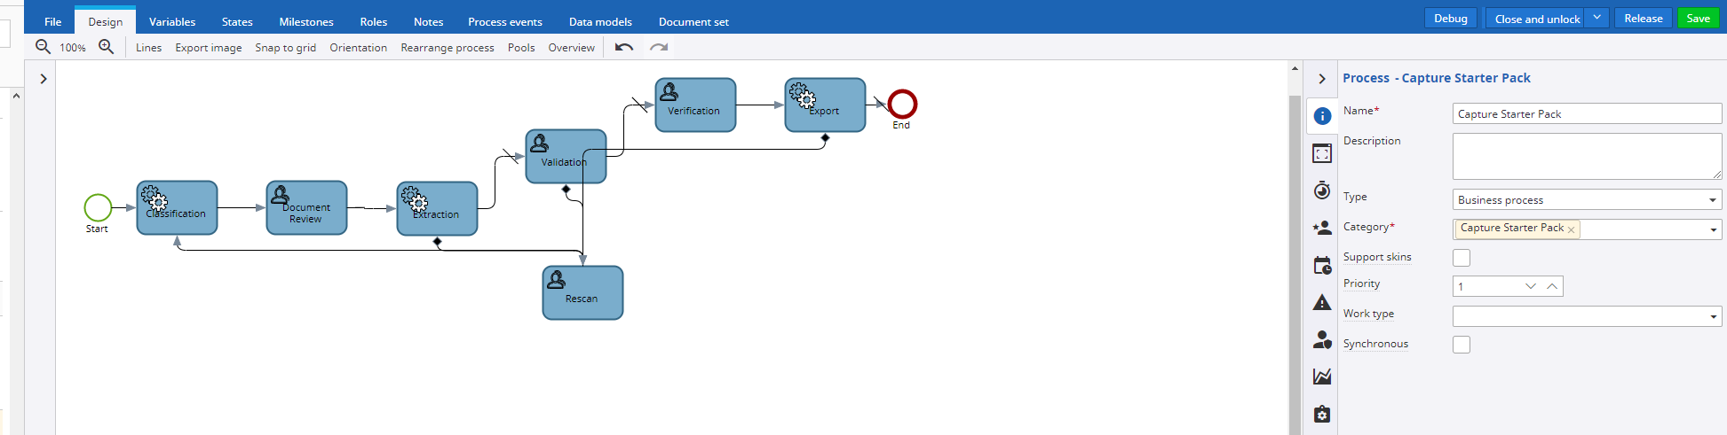Switch to the Variables tab
The width and height of the screenshot is (1727, 435).
[172, 22]
